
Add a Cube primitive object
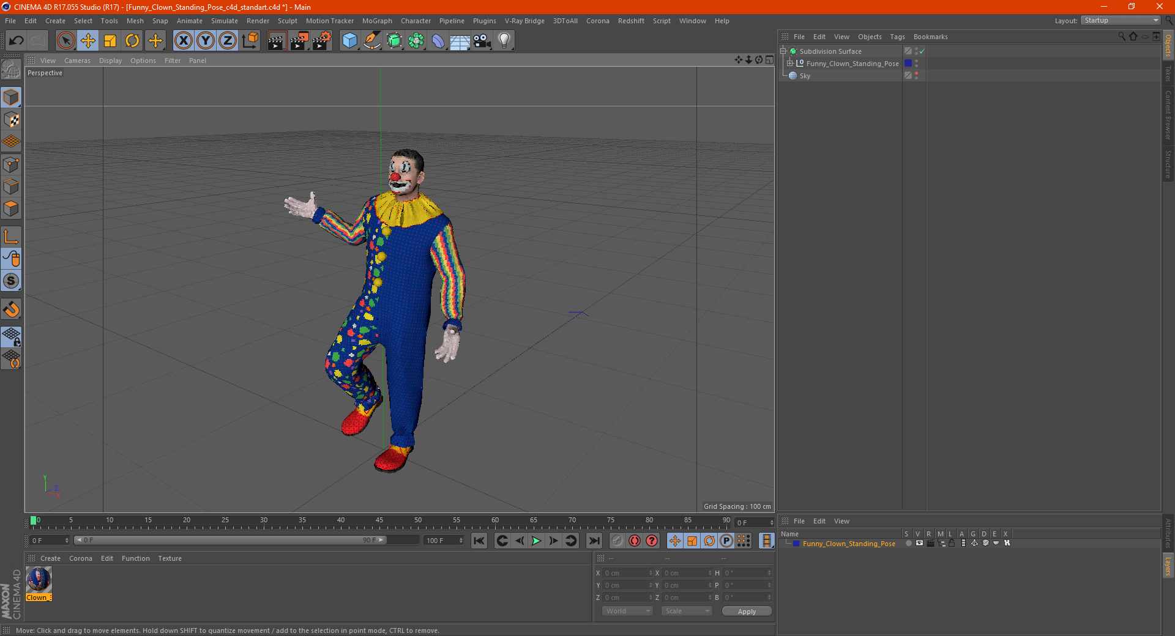point(349,41)
